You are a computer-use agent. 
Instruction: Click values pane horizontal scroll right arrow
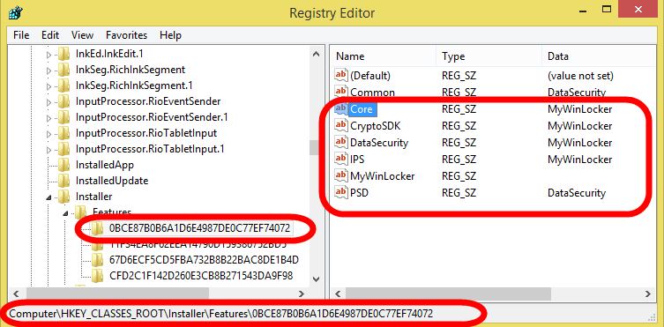pyautogui.click(x=648, y=294)
